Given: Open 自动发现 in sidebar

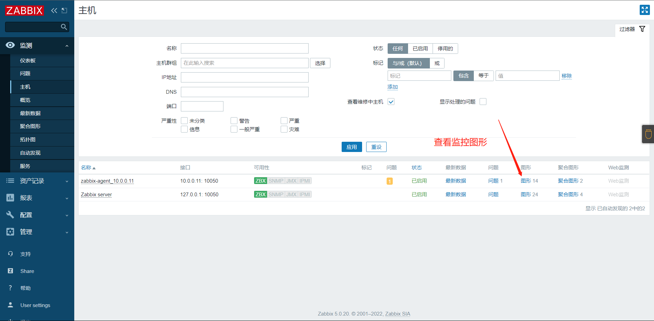Looking at the screenshot, I should click(x=42, y=153).
